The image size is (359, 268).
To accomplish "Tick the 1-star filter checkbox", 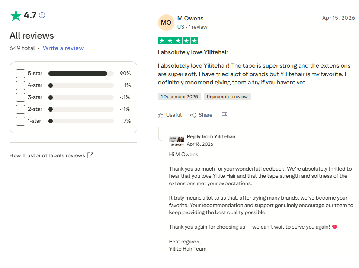I will 20,121.
